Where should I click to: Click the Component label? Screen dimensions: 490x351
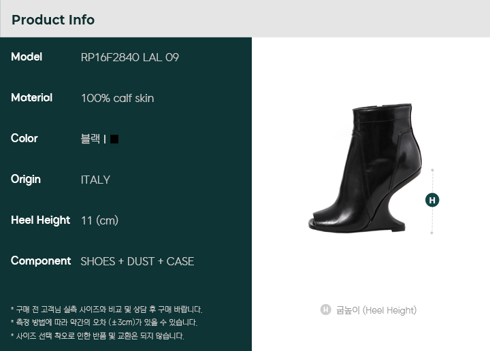click(41, 261)
